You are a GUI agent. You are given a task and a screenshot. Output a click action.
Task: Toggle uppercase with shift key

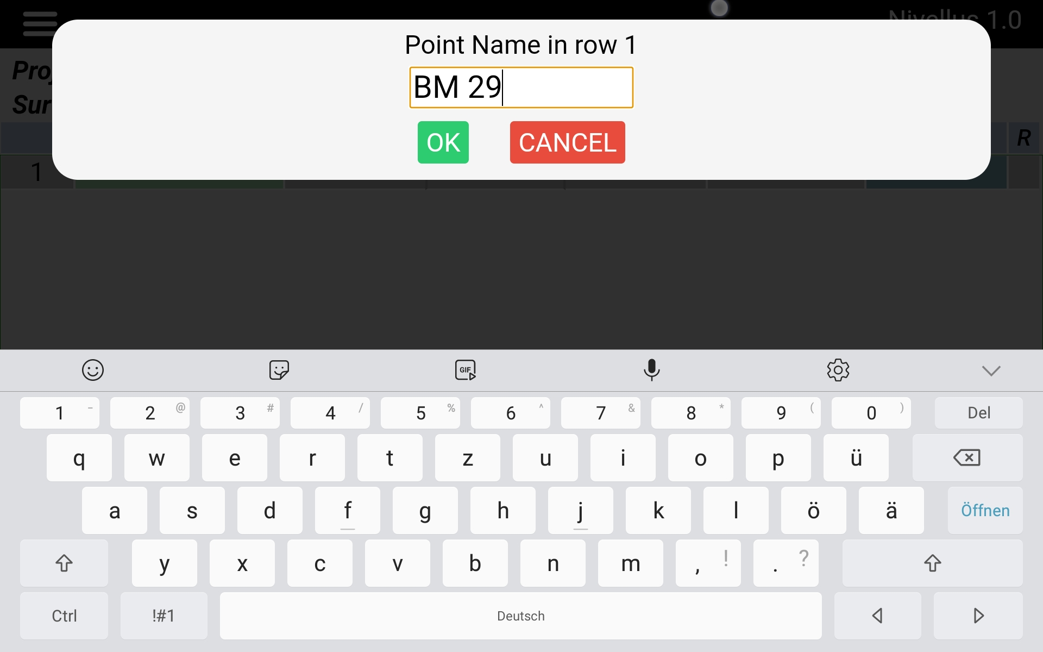point(64,563)
